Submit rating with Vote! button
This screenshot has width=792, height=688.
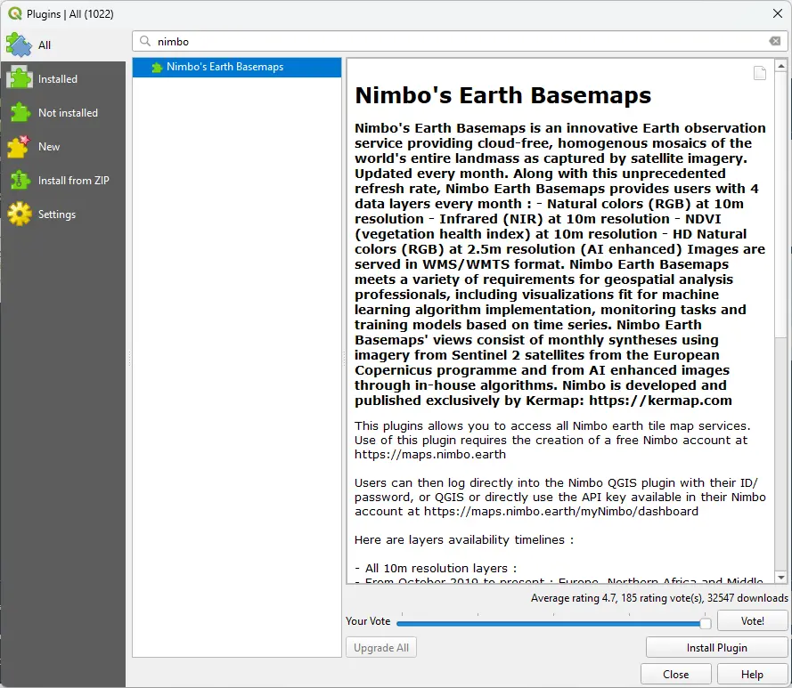(x=752, y=621)
